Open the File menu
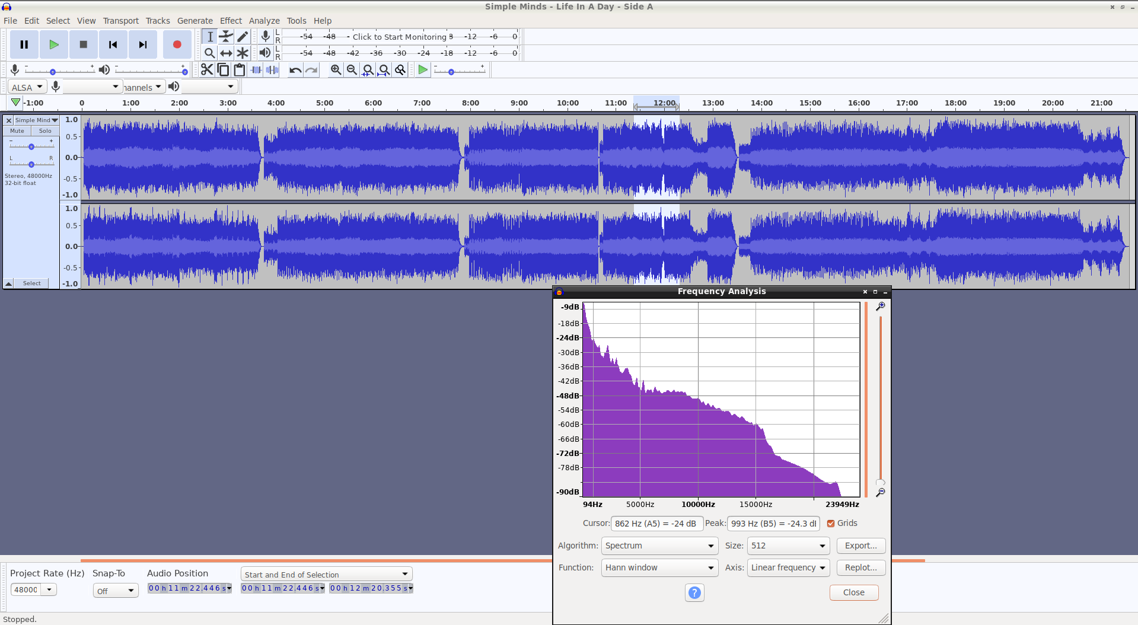Screen dimensions: 1138x625 (10, 21)
